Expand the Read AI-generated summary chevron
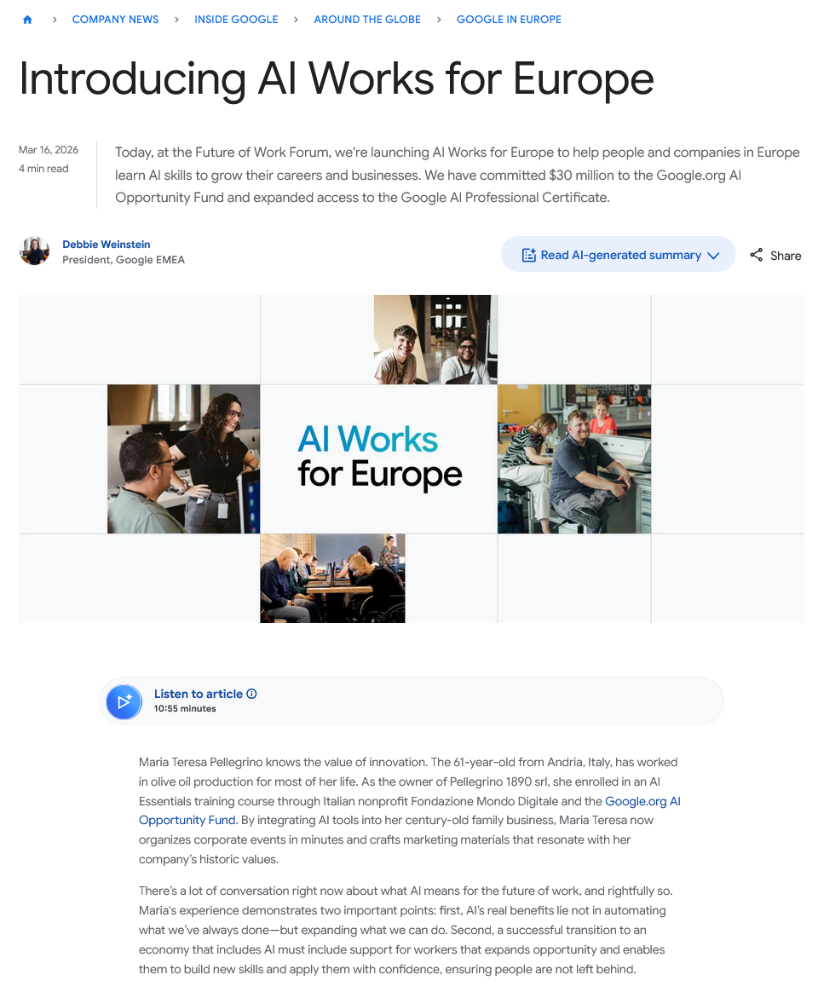818x992 pixels. click(x=713, y=256)
